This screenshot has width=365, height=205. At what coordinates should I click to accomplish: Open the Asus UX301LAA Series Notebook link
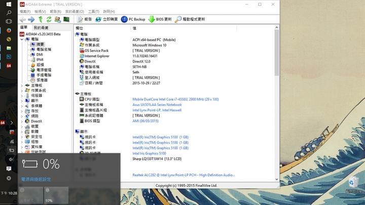[157, 105]
